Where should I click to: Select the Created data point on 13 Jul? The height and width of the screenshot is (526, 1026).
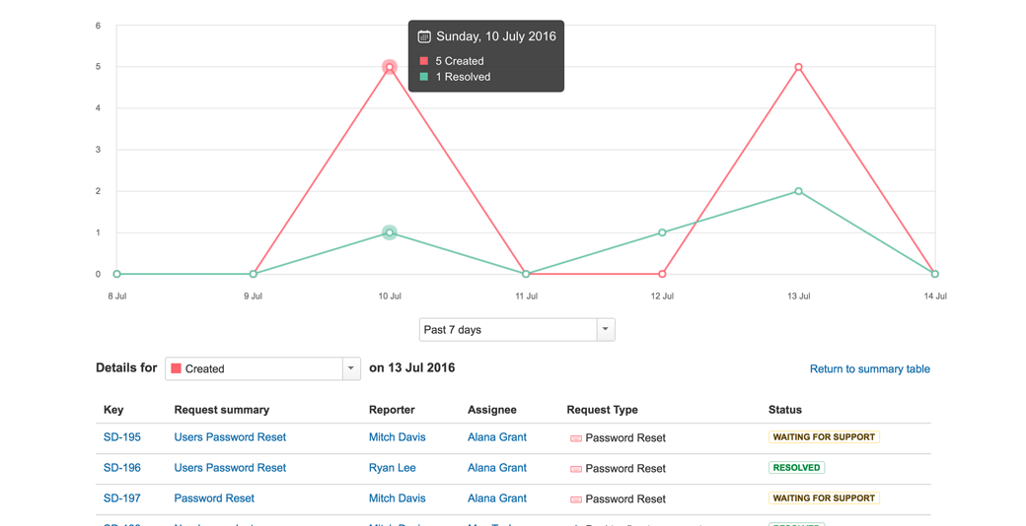pos(798,67)
